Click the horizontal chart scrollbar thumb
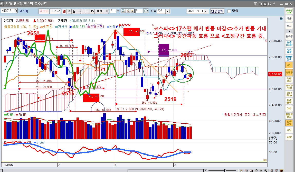Screen dimensions: 295x172 [166, 170]
